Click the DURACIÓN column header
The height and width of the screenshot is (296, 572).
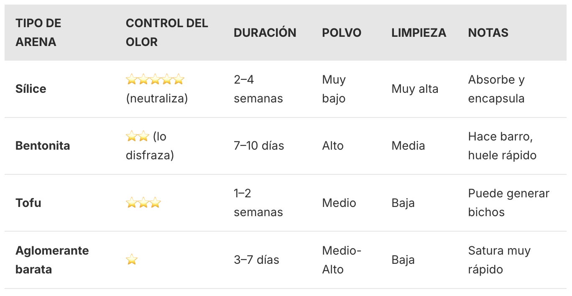tap(265, 33)
